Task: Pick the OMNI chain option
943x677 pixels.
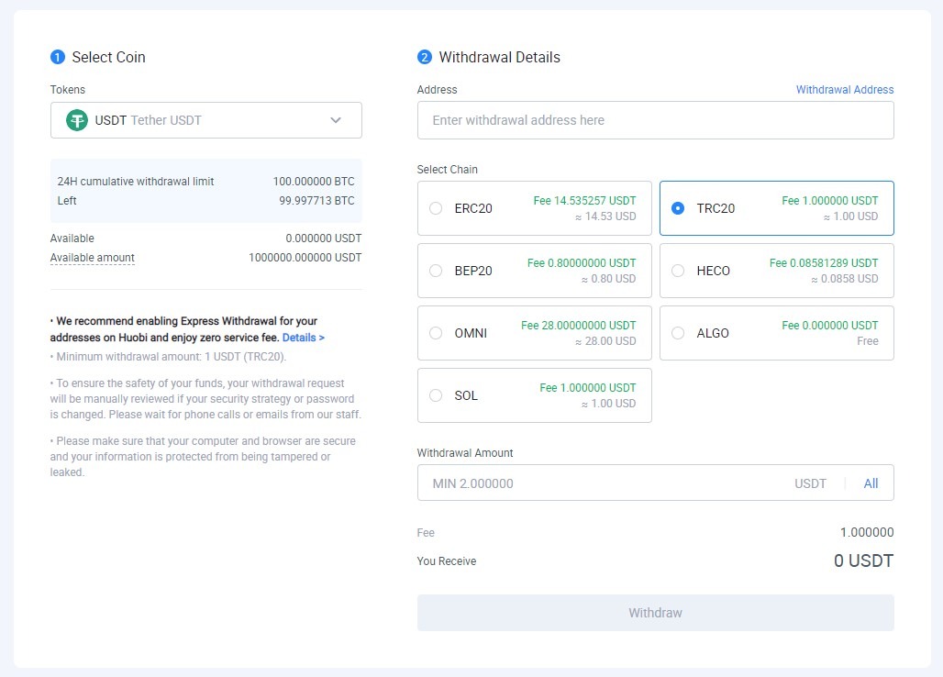Action: (534, 333)
